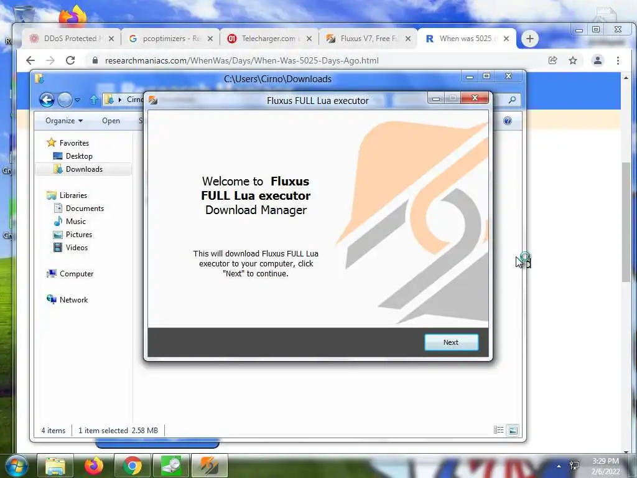Close the pcoptimizers tab
The width and height of the screenshot is (637, 478).
click(x=210, y=39)
